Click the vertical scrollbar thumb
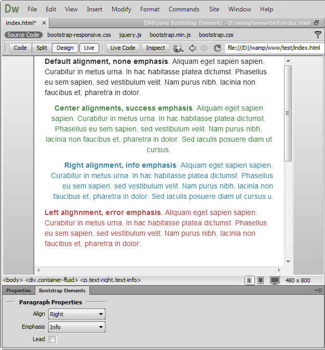Image resolution: width=325 pixels, height=350 pixels. [288, 113]
